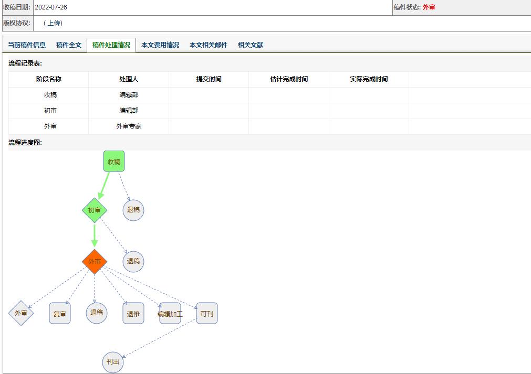Click the green 收稿 flowchart node
This screenshot has width=531, height=374.
[114, 162]
